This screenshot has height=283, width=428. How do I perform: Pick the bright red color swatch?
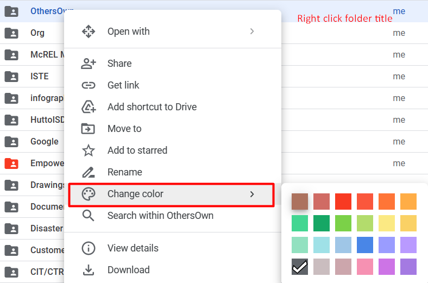(x=343, y=202)
